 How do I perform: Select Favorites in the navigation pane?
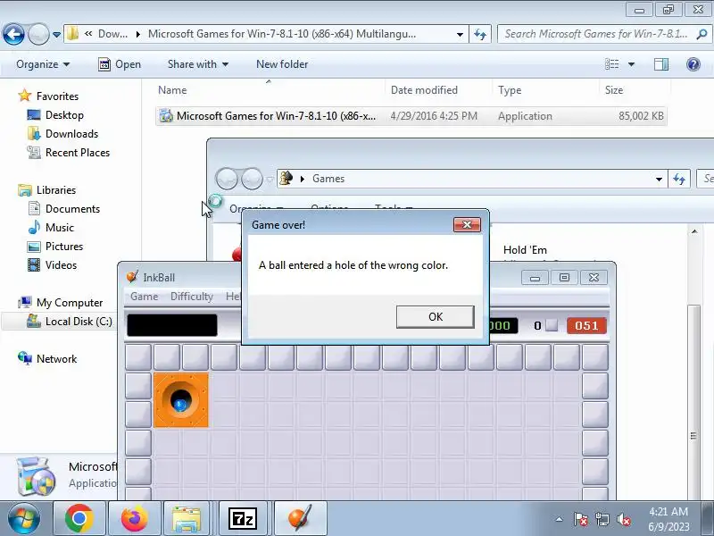tap(57, 96)
